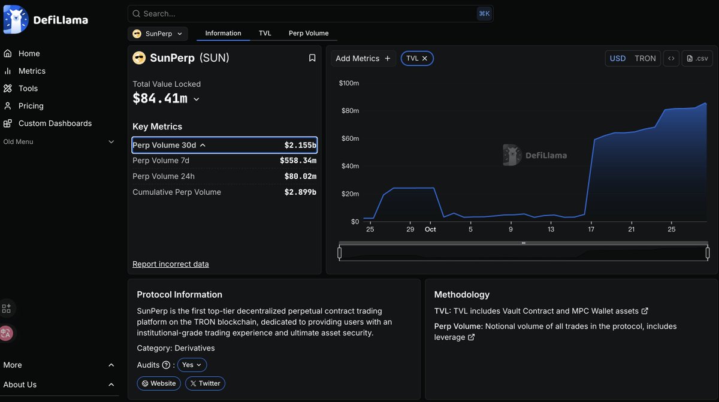Download chart data as .csv
719x402 pixels.
tap(697, 58)
